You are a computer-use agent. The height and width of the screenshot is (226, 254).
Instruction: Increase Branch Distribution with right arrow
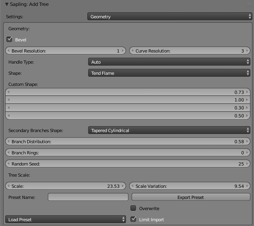[247, 141]
